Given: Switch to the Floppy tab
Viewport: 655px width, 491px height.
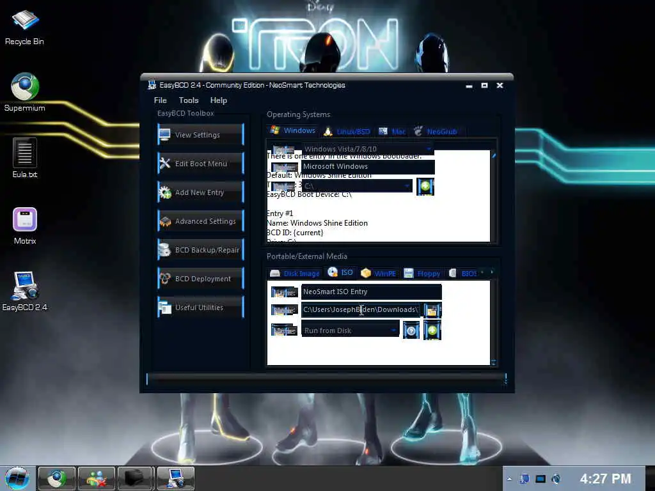Looking at the screenshot, I should (x=422, y=274).
